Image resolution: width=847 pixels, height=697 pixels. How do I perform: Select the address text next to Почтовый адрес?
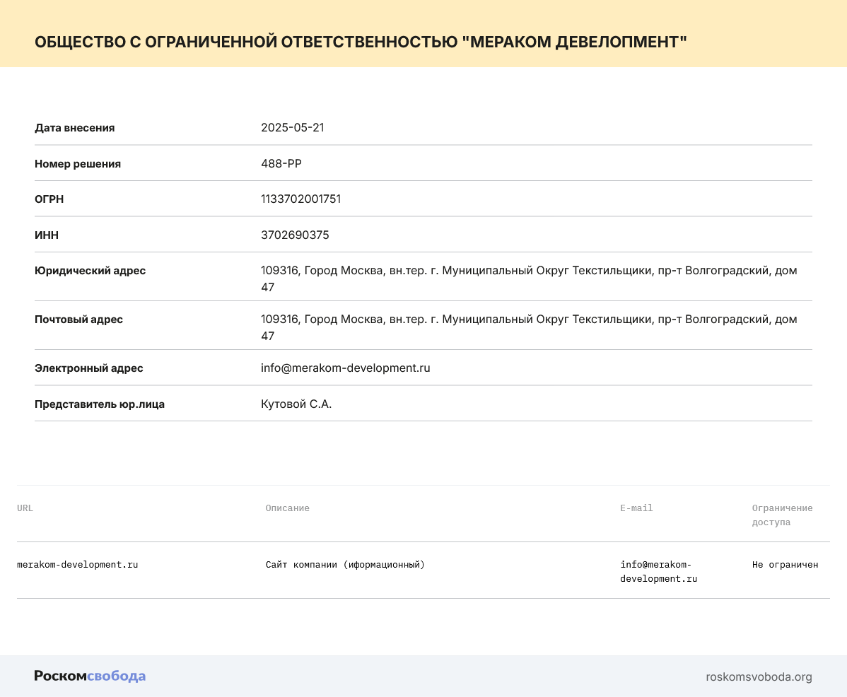529,327
